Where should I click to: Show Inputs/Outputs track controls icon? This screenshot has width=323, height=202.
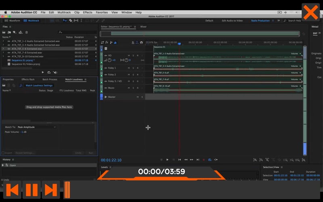point(103,42)
